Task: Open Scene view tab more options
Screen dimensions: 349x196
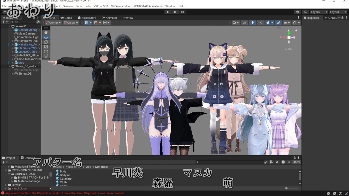Action: [299, 18]
